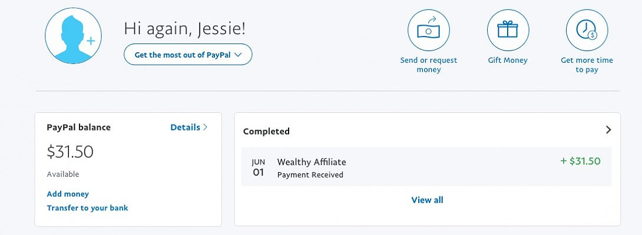Screen dimensions: 642x235
Task: Select Transfer to your bank link
Action: [x=87, y=208]
